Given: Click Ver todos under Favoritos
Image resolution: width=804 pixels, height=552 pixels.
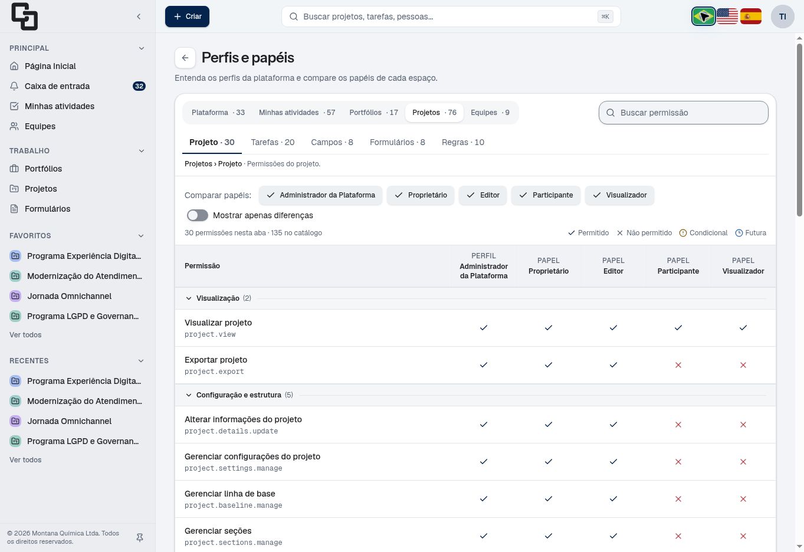Looking at the screenshot, I should tap(25, 335).
